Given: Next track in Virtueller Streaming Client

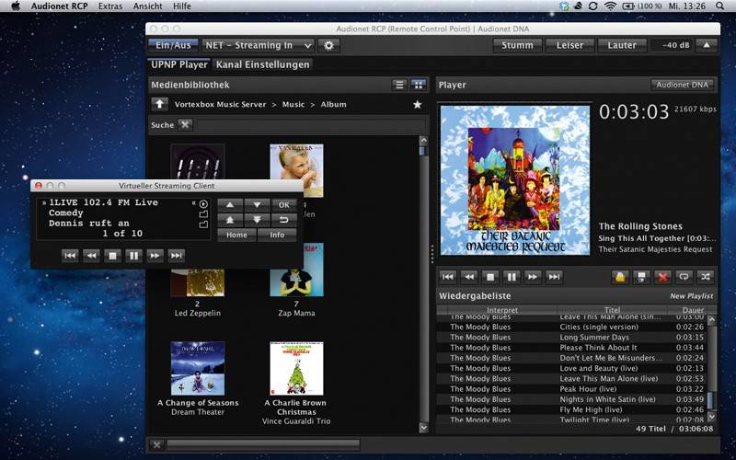Looking at the screenshot, I should pyautogui.click(x=176, y=256).
